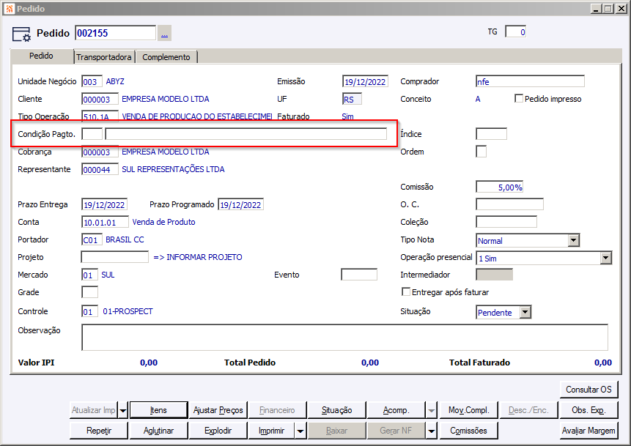Click the Controle field 01

89,311
